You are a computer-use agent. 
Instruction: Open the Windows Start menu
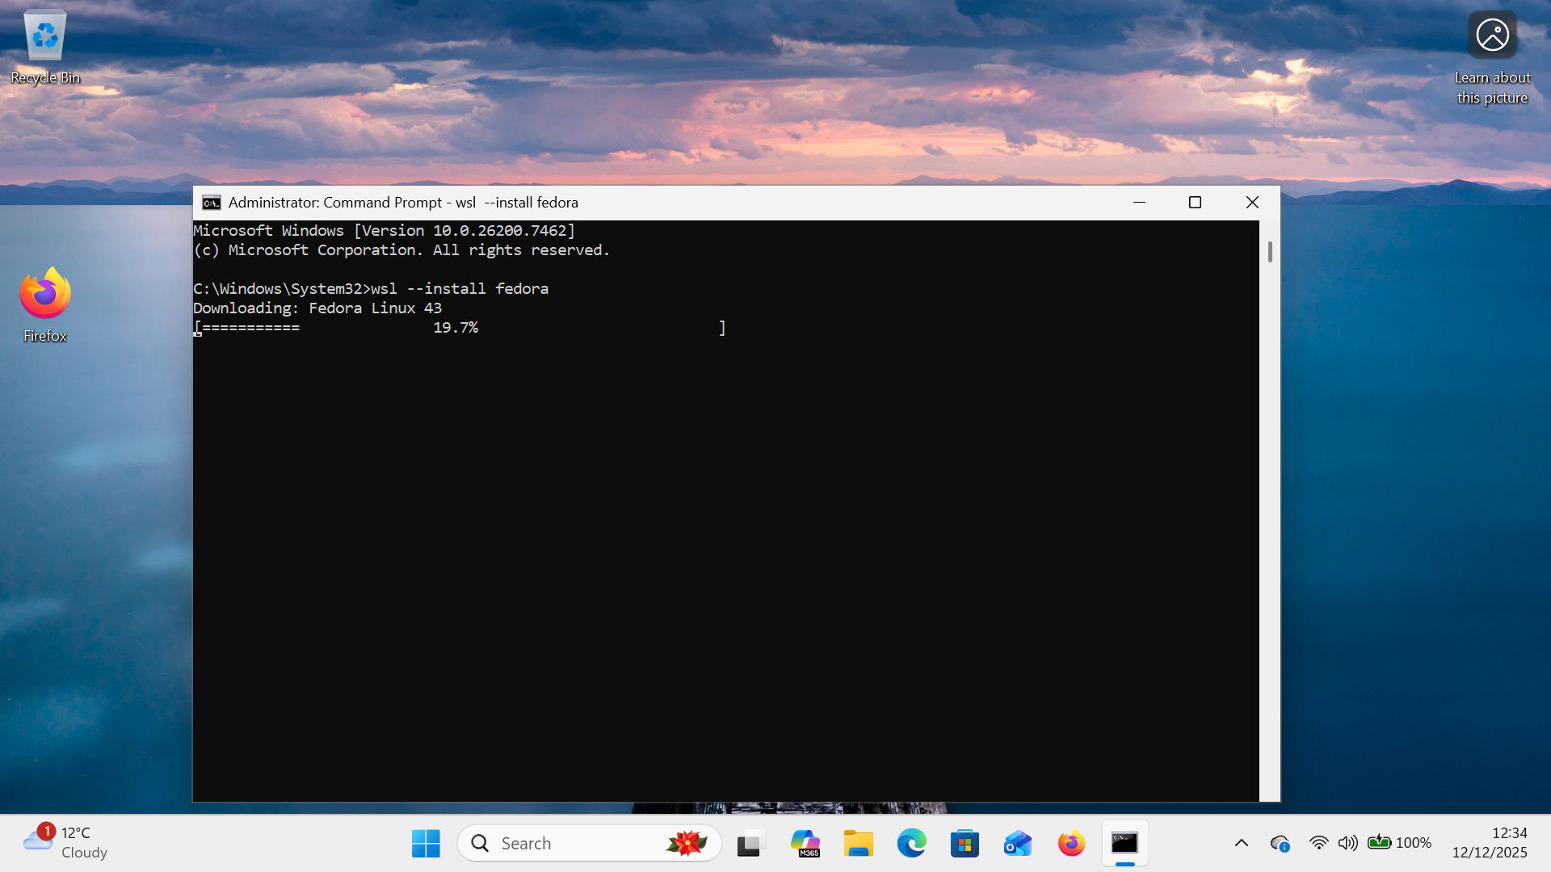426,844
